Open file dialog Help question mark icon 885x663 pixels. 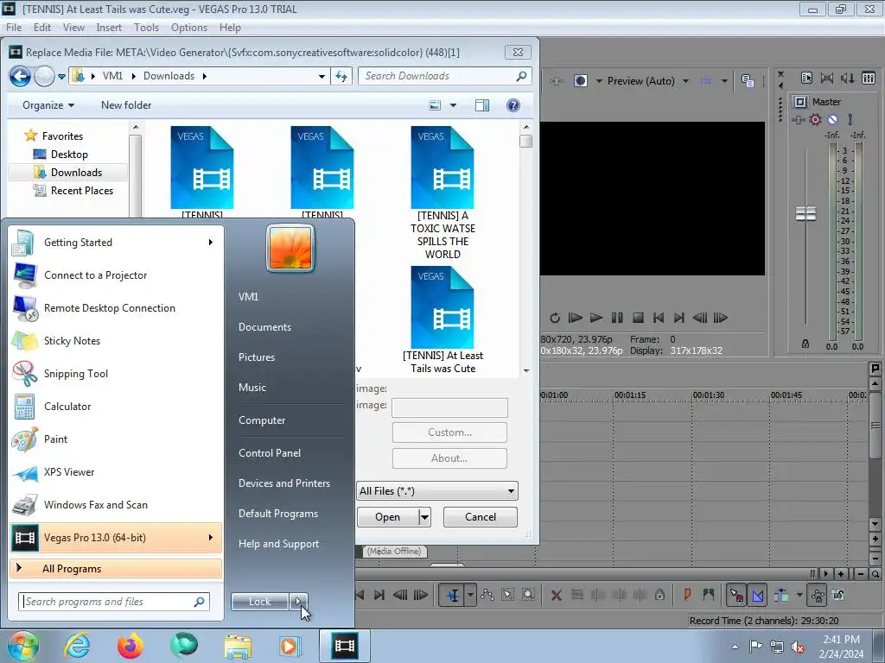513,105
